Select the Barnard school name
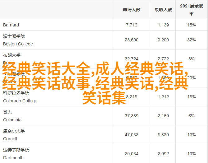This screenshot has width=208, height=163. click(x=11, y=25)
